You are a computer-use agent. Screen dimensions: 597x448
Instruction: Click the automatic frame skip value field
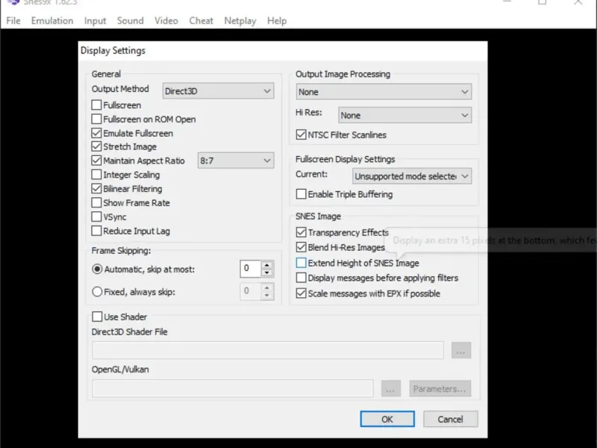point(250,269)
